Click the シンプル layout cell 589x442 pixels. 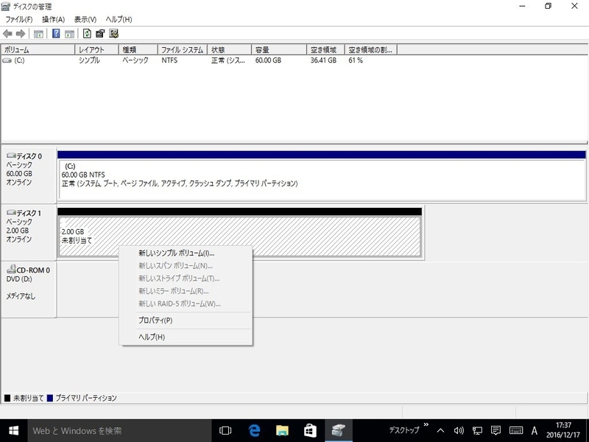coord(89,60)
